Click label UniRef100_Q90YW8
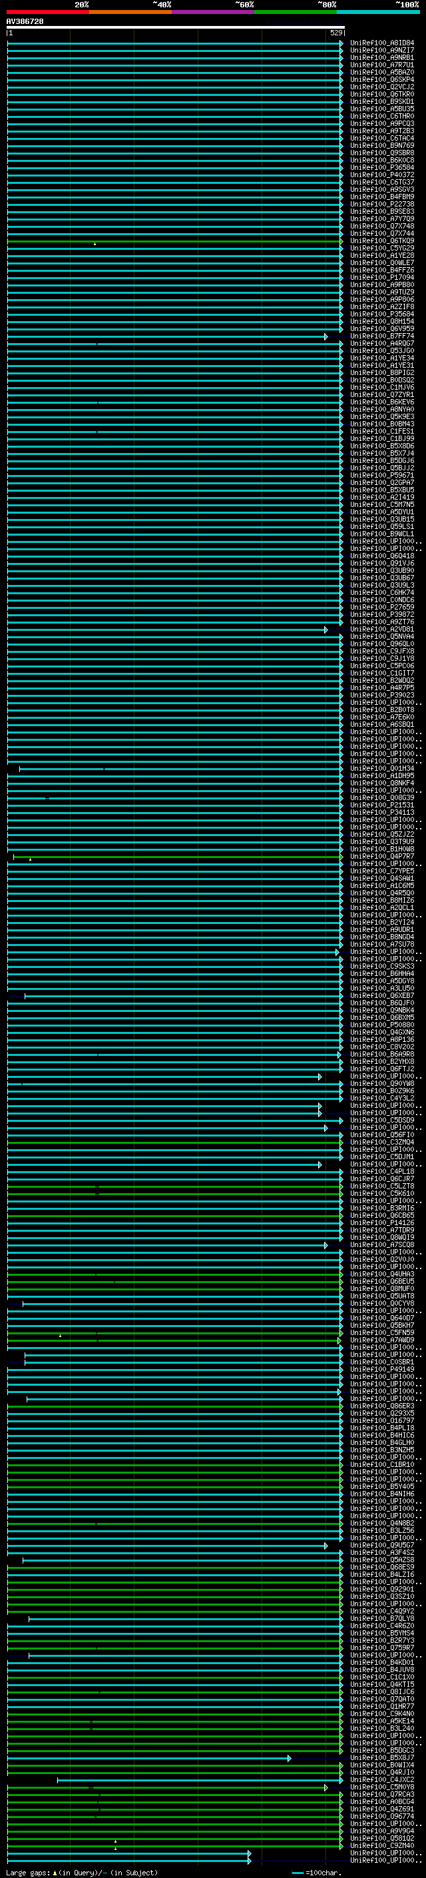 [x=381, y=1083]
